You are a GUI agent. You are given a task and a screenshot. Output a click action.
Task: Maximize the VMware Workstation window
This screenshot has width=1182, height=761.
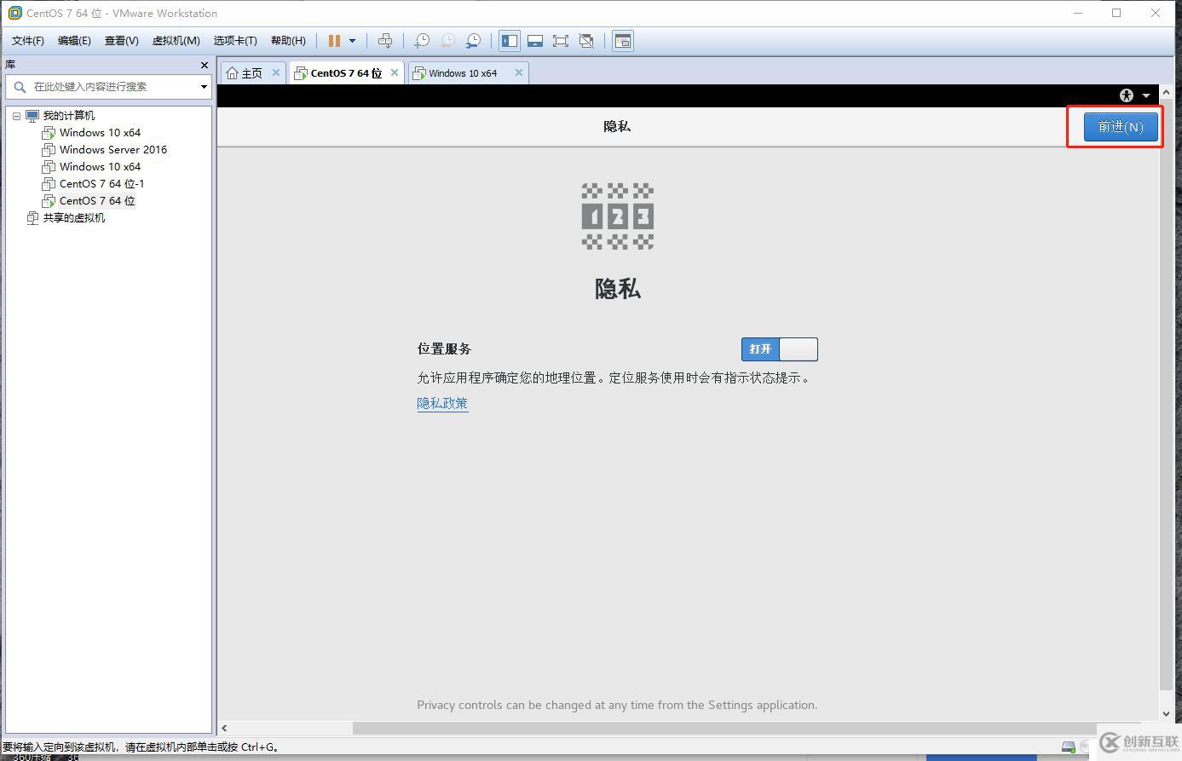1116,13
